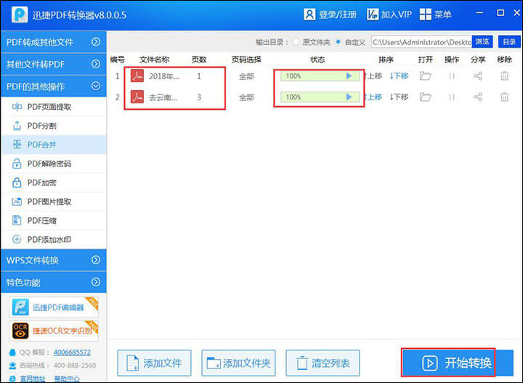Open 登录/注册 user login

330,15
